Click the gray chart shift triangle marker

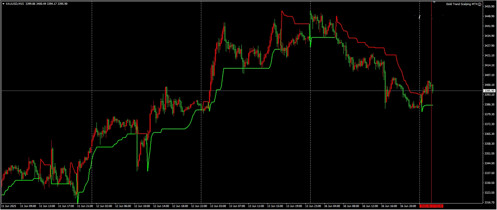[434, 2]
